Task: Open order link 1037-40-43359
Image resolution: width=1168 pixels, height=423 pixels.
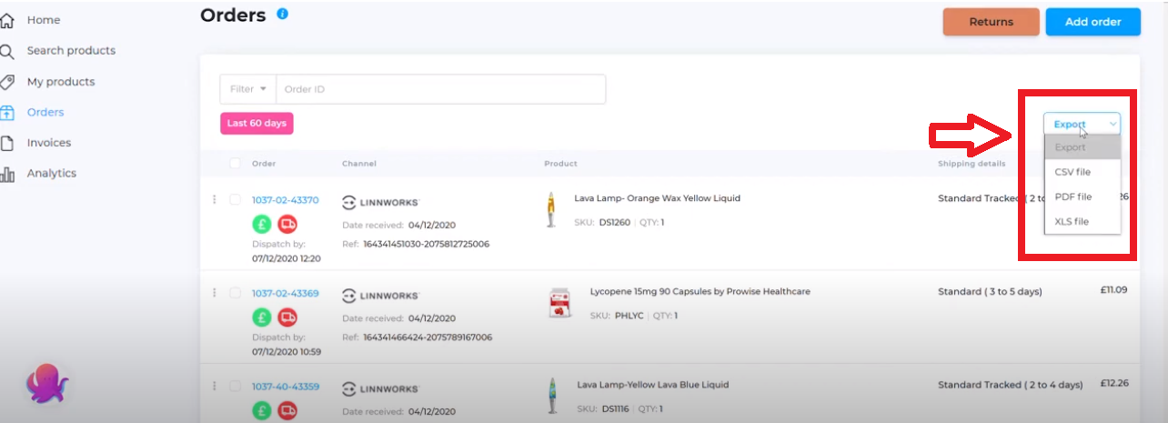Action: [x=285, y=386]
